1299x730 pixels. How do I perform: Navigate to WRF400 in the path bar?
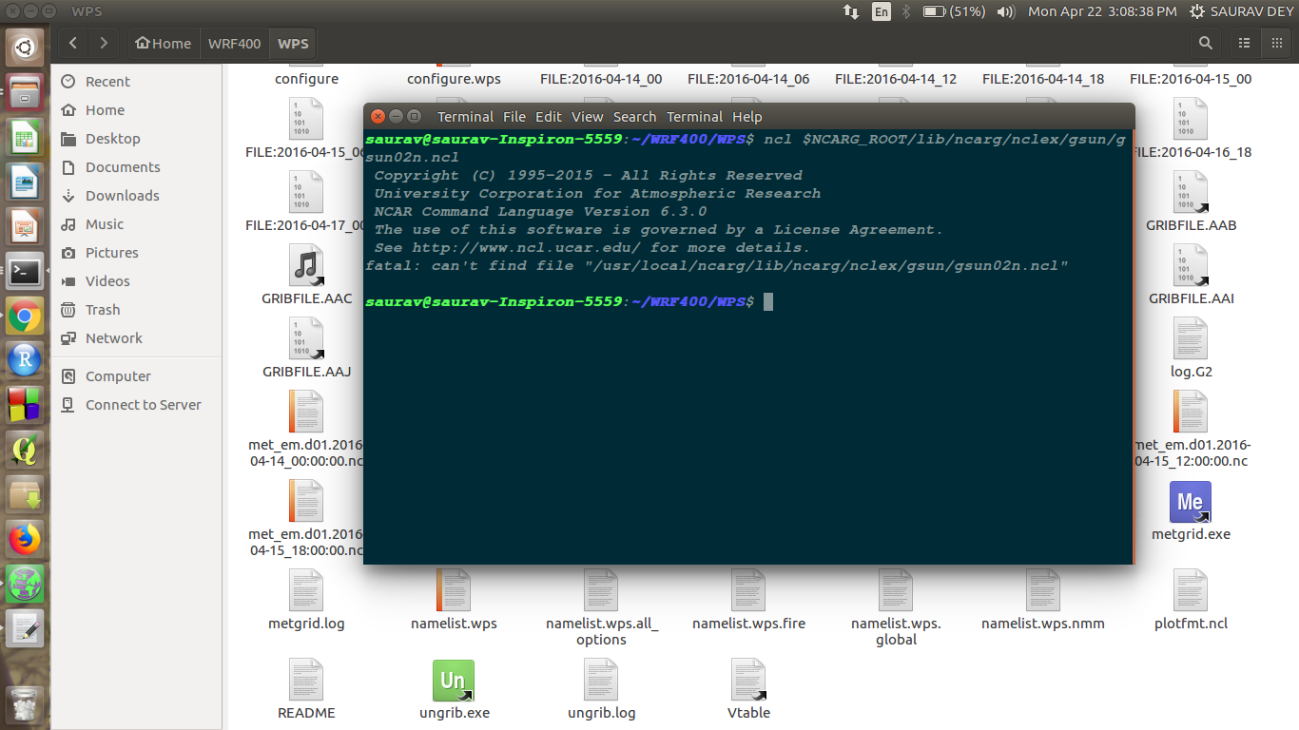point(234,44)
